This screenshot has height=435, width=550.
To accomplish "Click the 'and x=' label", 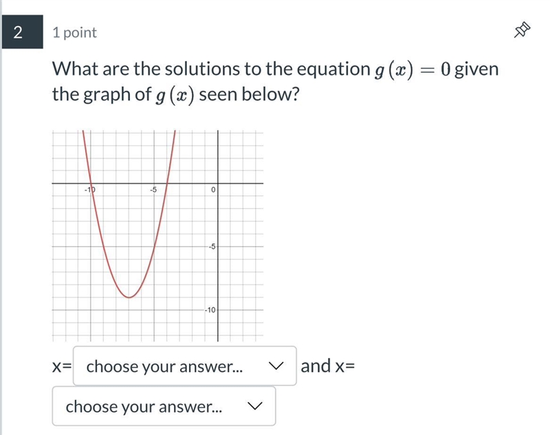I will tap(328, 366).
